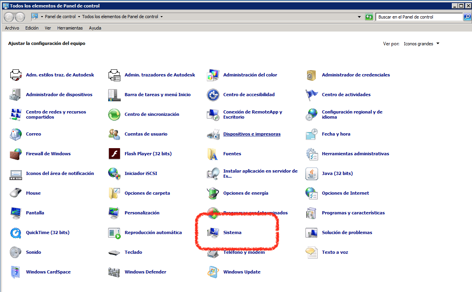Click the refresh button next to address bar
This screenshot has width=472, height=292.
point(369,17)
